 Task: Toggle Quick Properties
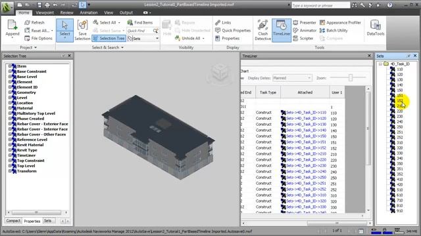[233, 31]
